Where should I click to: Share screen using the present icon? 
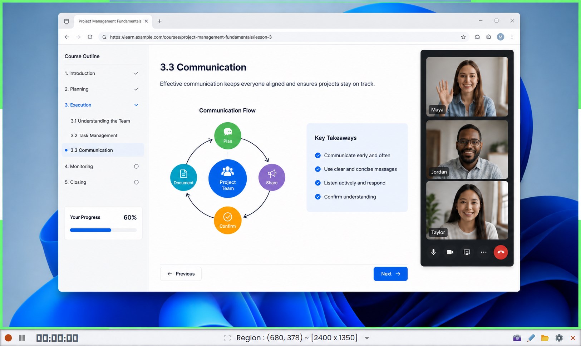click(x=467, y=252)
